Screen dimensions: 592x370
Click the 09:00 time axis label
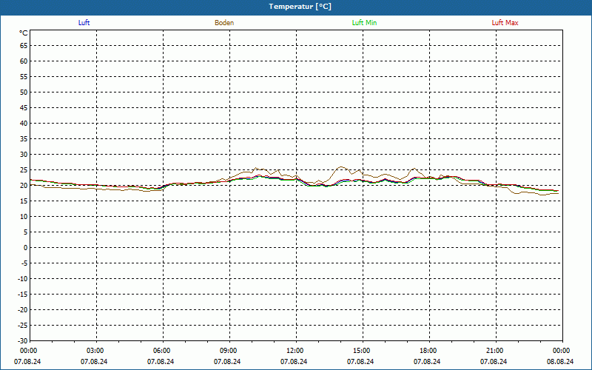pyautogui.click(x=229, y=351)
